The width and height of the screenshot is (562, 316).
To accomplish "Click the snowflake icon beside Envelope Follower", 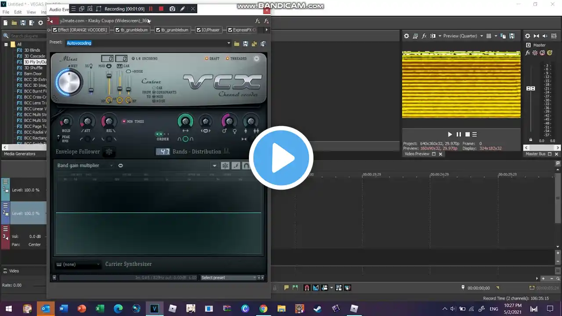I will tap(109, 152).
